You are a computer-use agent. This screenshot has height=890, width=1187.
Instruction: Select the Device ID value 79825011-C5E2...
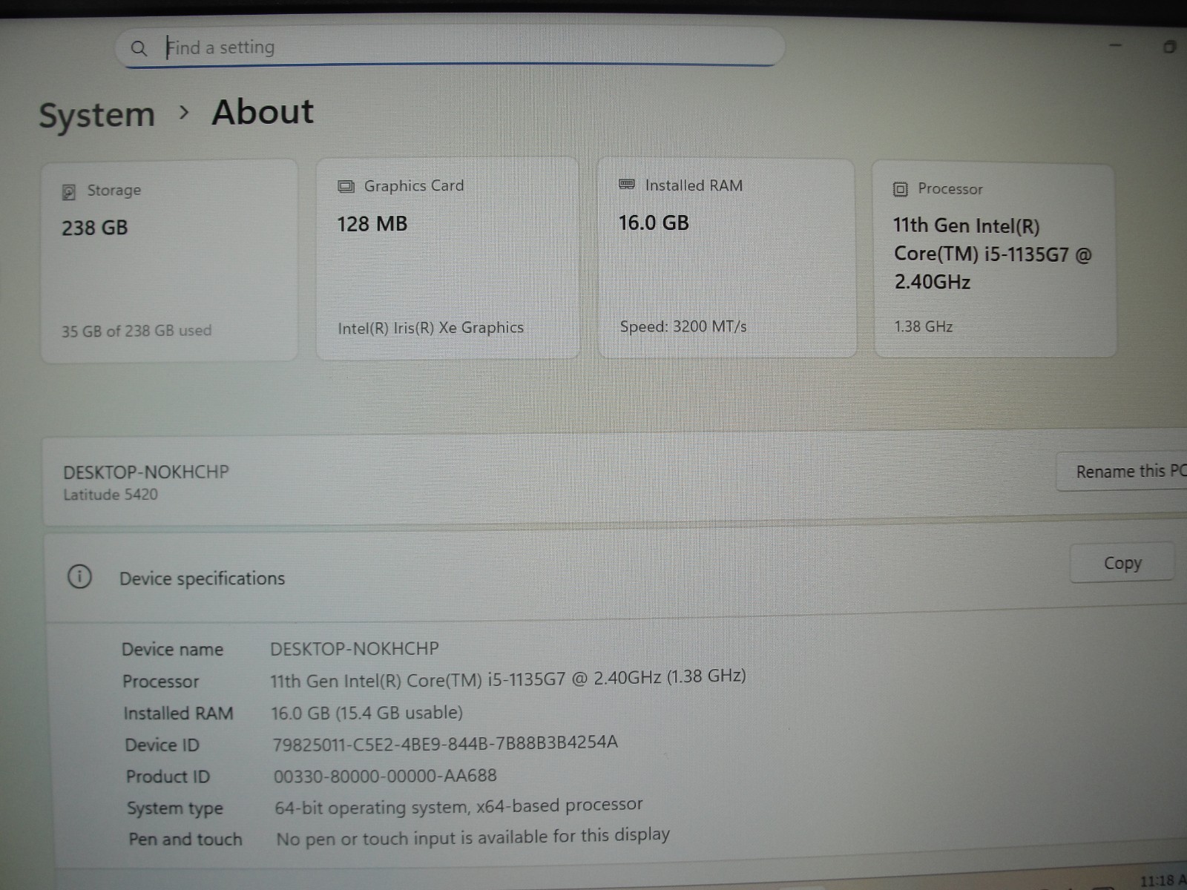(x=445, y=743)
